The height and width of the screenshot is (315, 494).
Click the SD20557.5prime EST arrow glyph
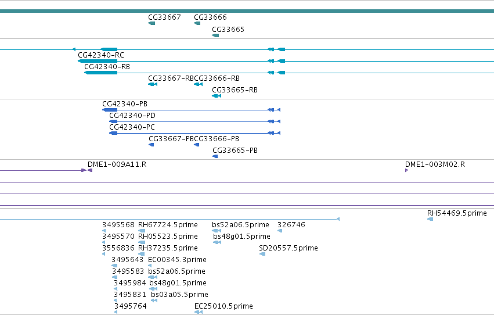pyautogui.click(x=262, y=255)
